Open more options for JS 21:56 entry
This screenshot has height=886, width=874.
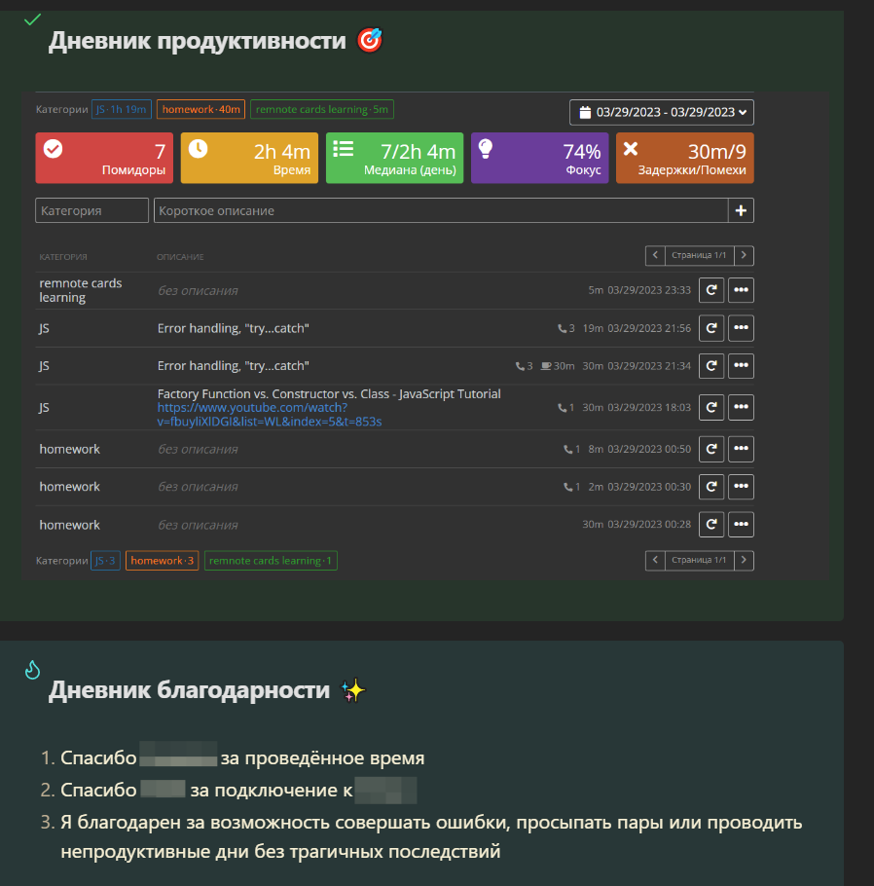pos(741,328)
